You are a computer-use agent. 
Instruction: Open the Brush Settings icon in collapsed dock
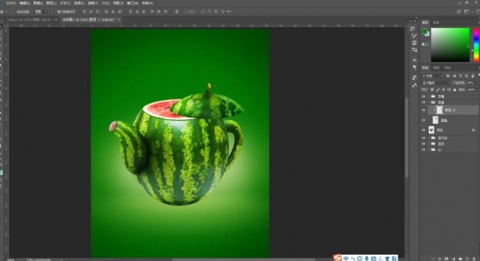pyautogui.click(x=414, y=42)
